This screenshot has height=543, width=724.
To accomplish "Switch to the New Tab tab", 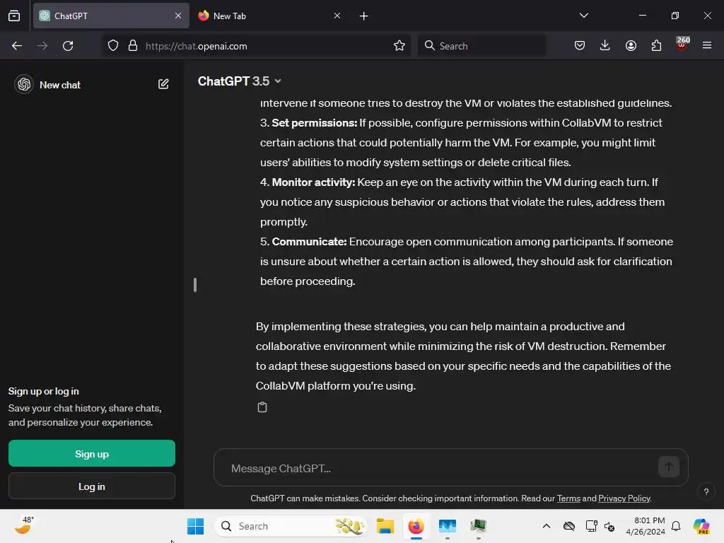I will pos(269,16).
